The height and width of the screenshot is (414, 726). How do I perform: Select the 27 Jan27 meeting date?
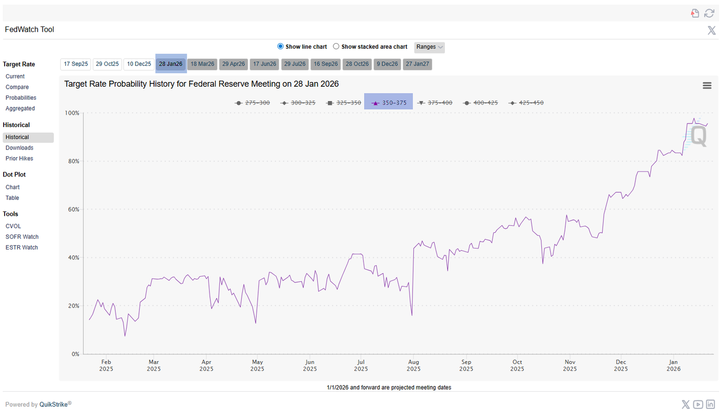(x=417, y=64)
